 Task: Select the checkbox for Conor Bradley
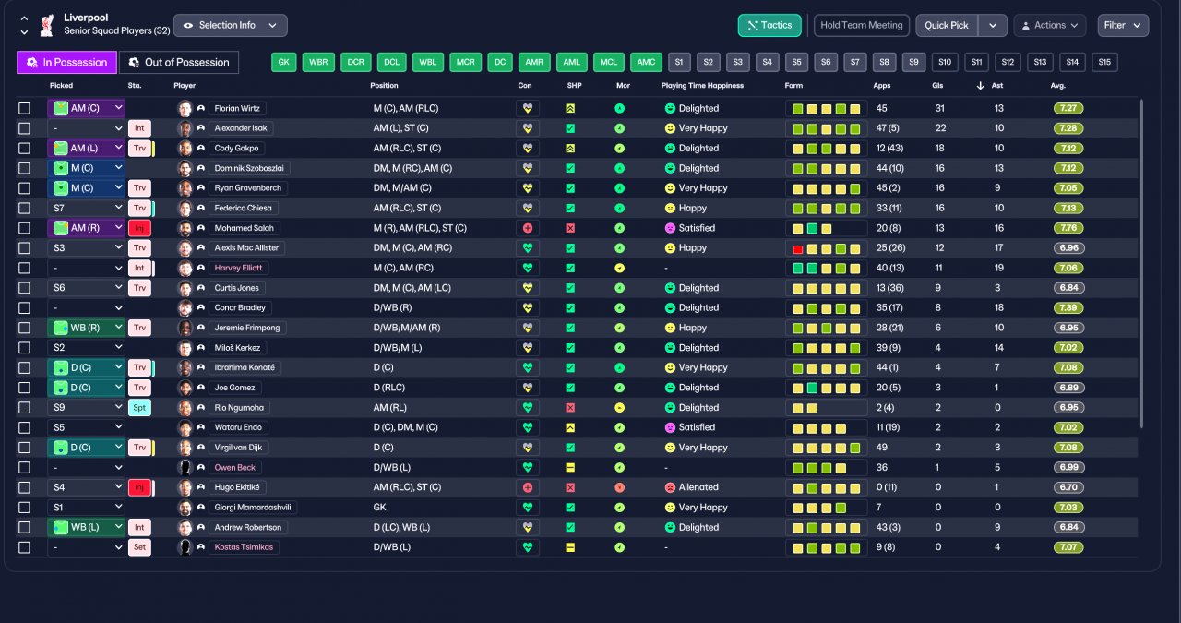[24, 308]
